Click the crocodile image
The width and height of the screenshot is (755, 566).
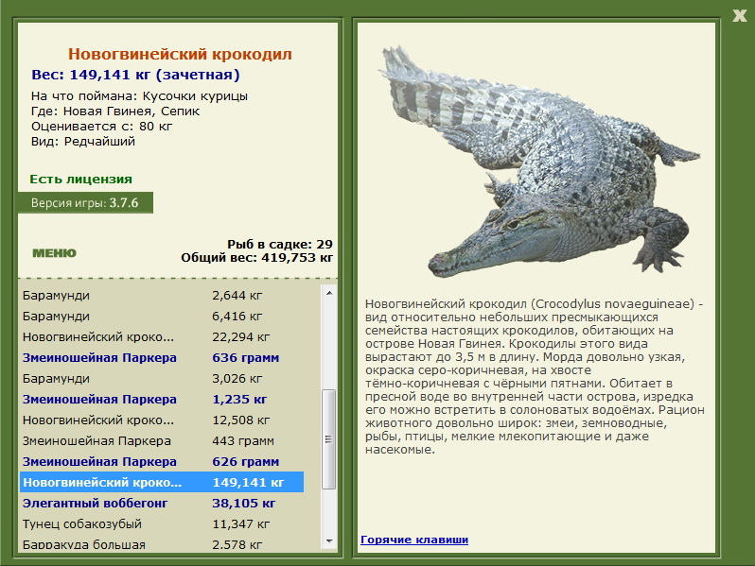coord(539,163)
